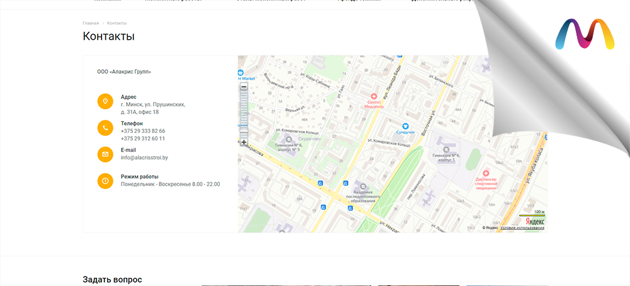Viewport: 630px width, 286px height.
Task: Click the orange address location pin icon
Action: pyautogui.click(x=105, y=101)
